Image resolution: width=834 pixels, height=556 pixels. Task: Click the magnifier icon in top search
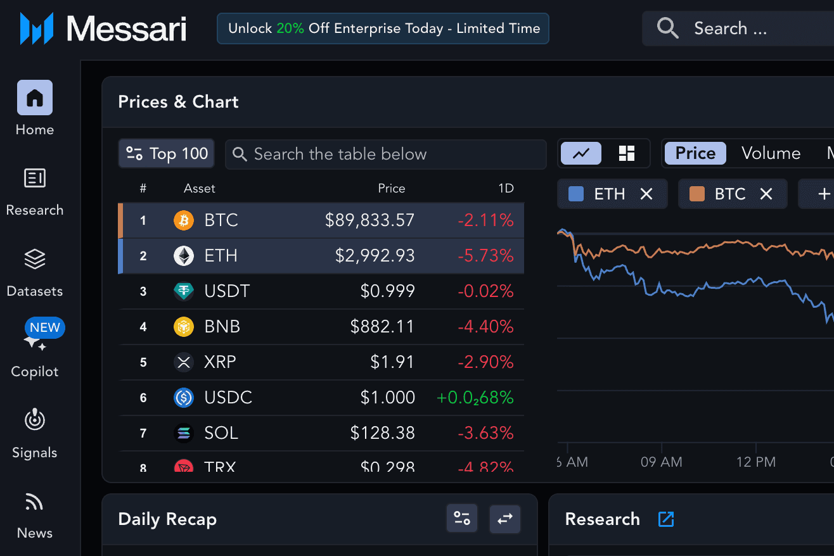click(667, 28)
